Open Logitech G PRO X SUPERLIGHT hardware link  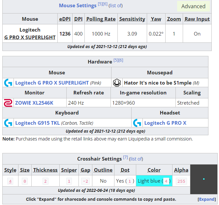(x=52, y=83)
